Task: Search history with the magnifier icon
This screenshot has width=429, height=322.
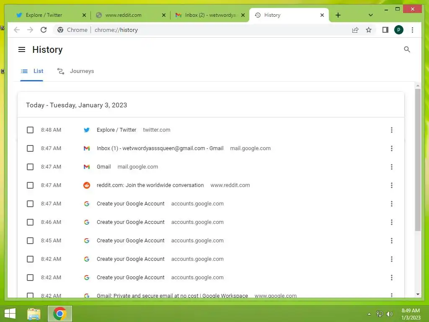Action: (407, 49)
